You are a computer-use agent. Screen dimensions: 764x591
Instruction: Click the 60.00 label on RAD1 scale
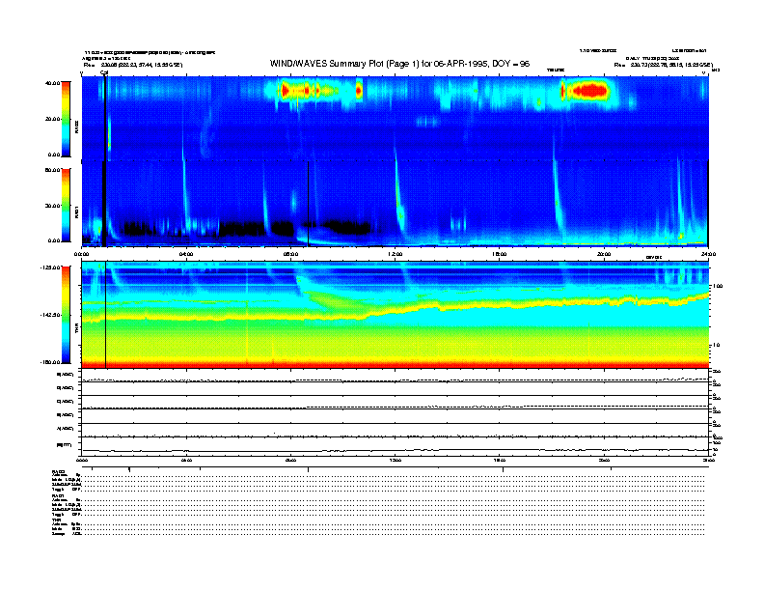(x=52, y=170)
